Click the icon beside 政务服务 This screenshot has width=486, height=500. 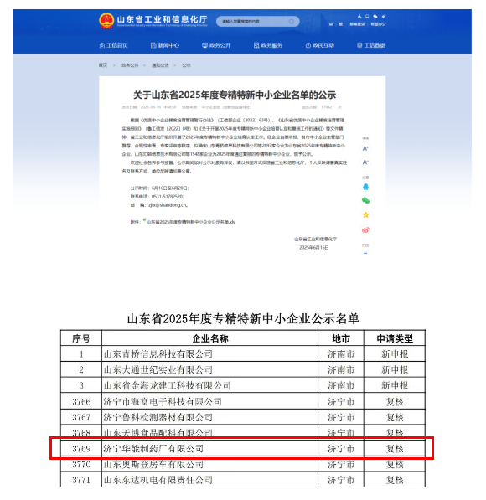coord(256,45)
